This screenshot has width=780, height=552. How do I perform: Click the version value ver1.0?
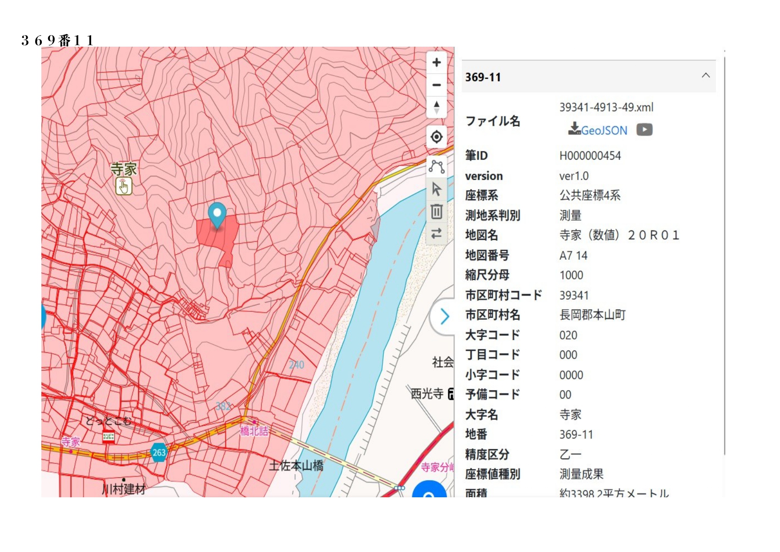(x=574, y=176)
